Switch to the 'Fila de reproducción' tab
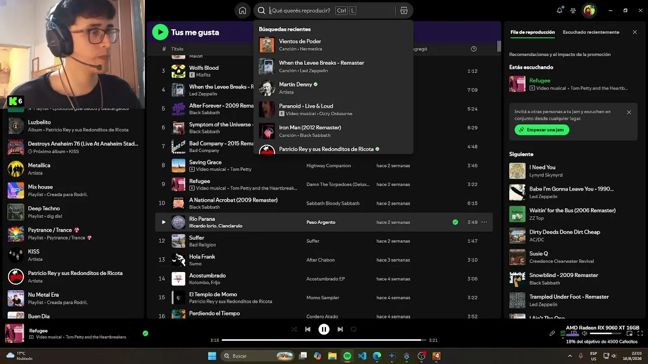 pos(533,32)
